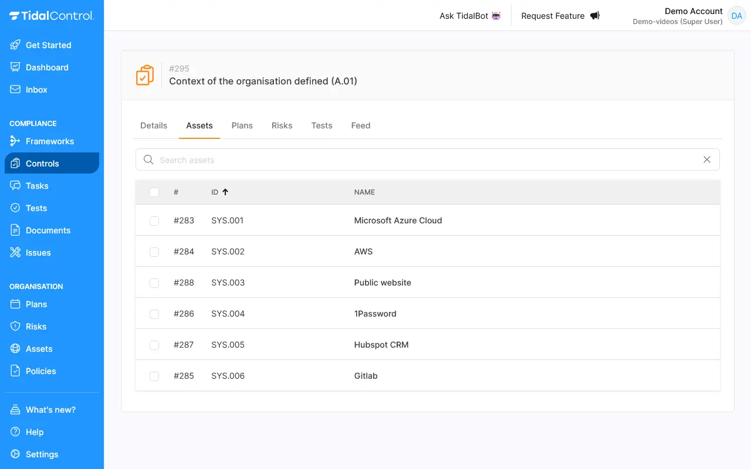751x469 pixels.
Task: Open Settings in the sidebar
Action: coord(52,454)
